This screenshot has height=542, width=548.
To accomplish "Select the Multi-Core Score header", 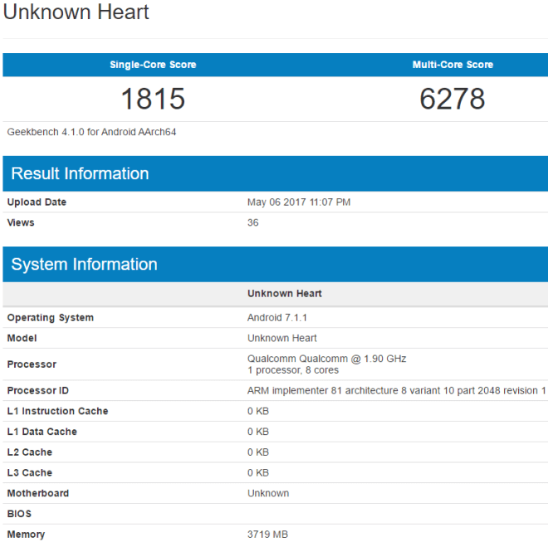I will click(x=453, y=65).
